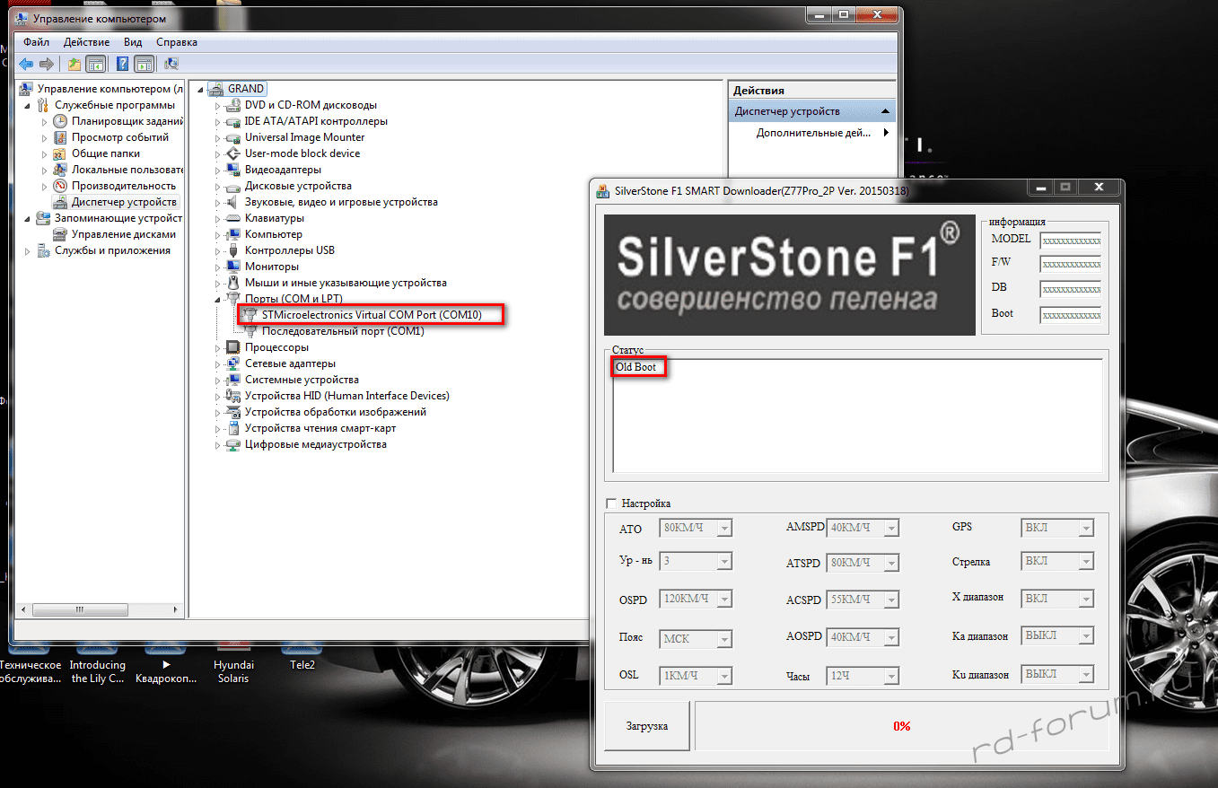Select Последовательный порт (COM1)
This screenshot has height=788, width=1218.
click(x=343, y=331)
